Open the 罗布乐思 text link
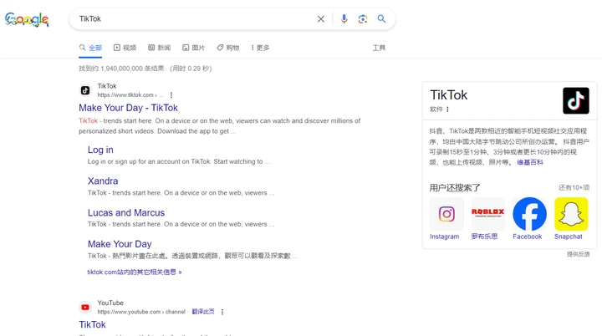 point(484,237)
